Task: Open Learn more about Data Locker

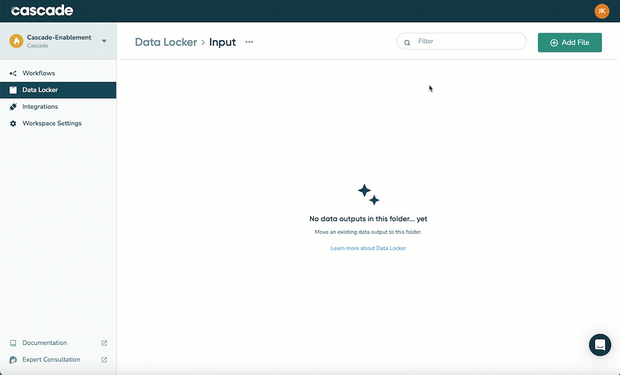Action: [368, 248]
